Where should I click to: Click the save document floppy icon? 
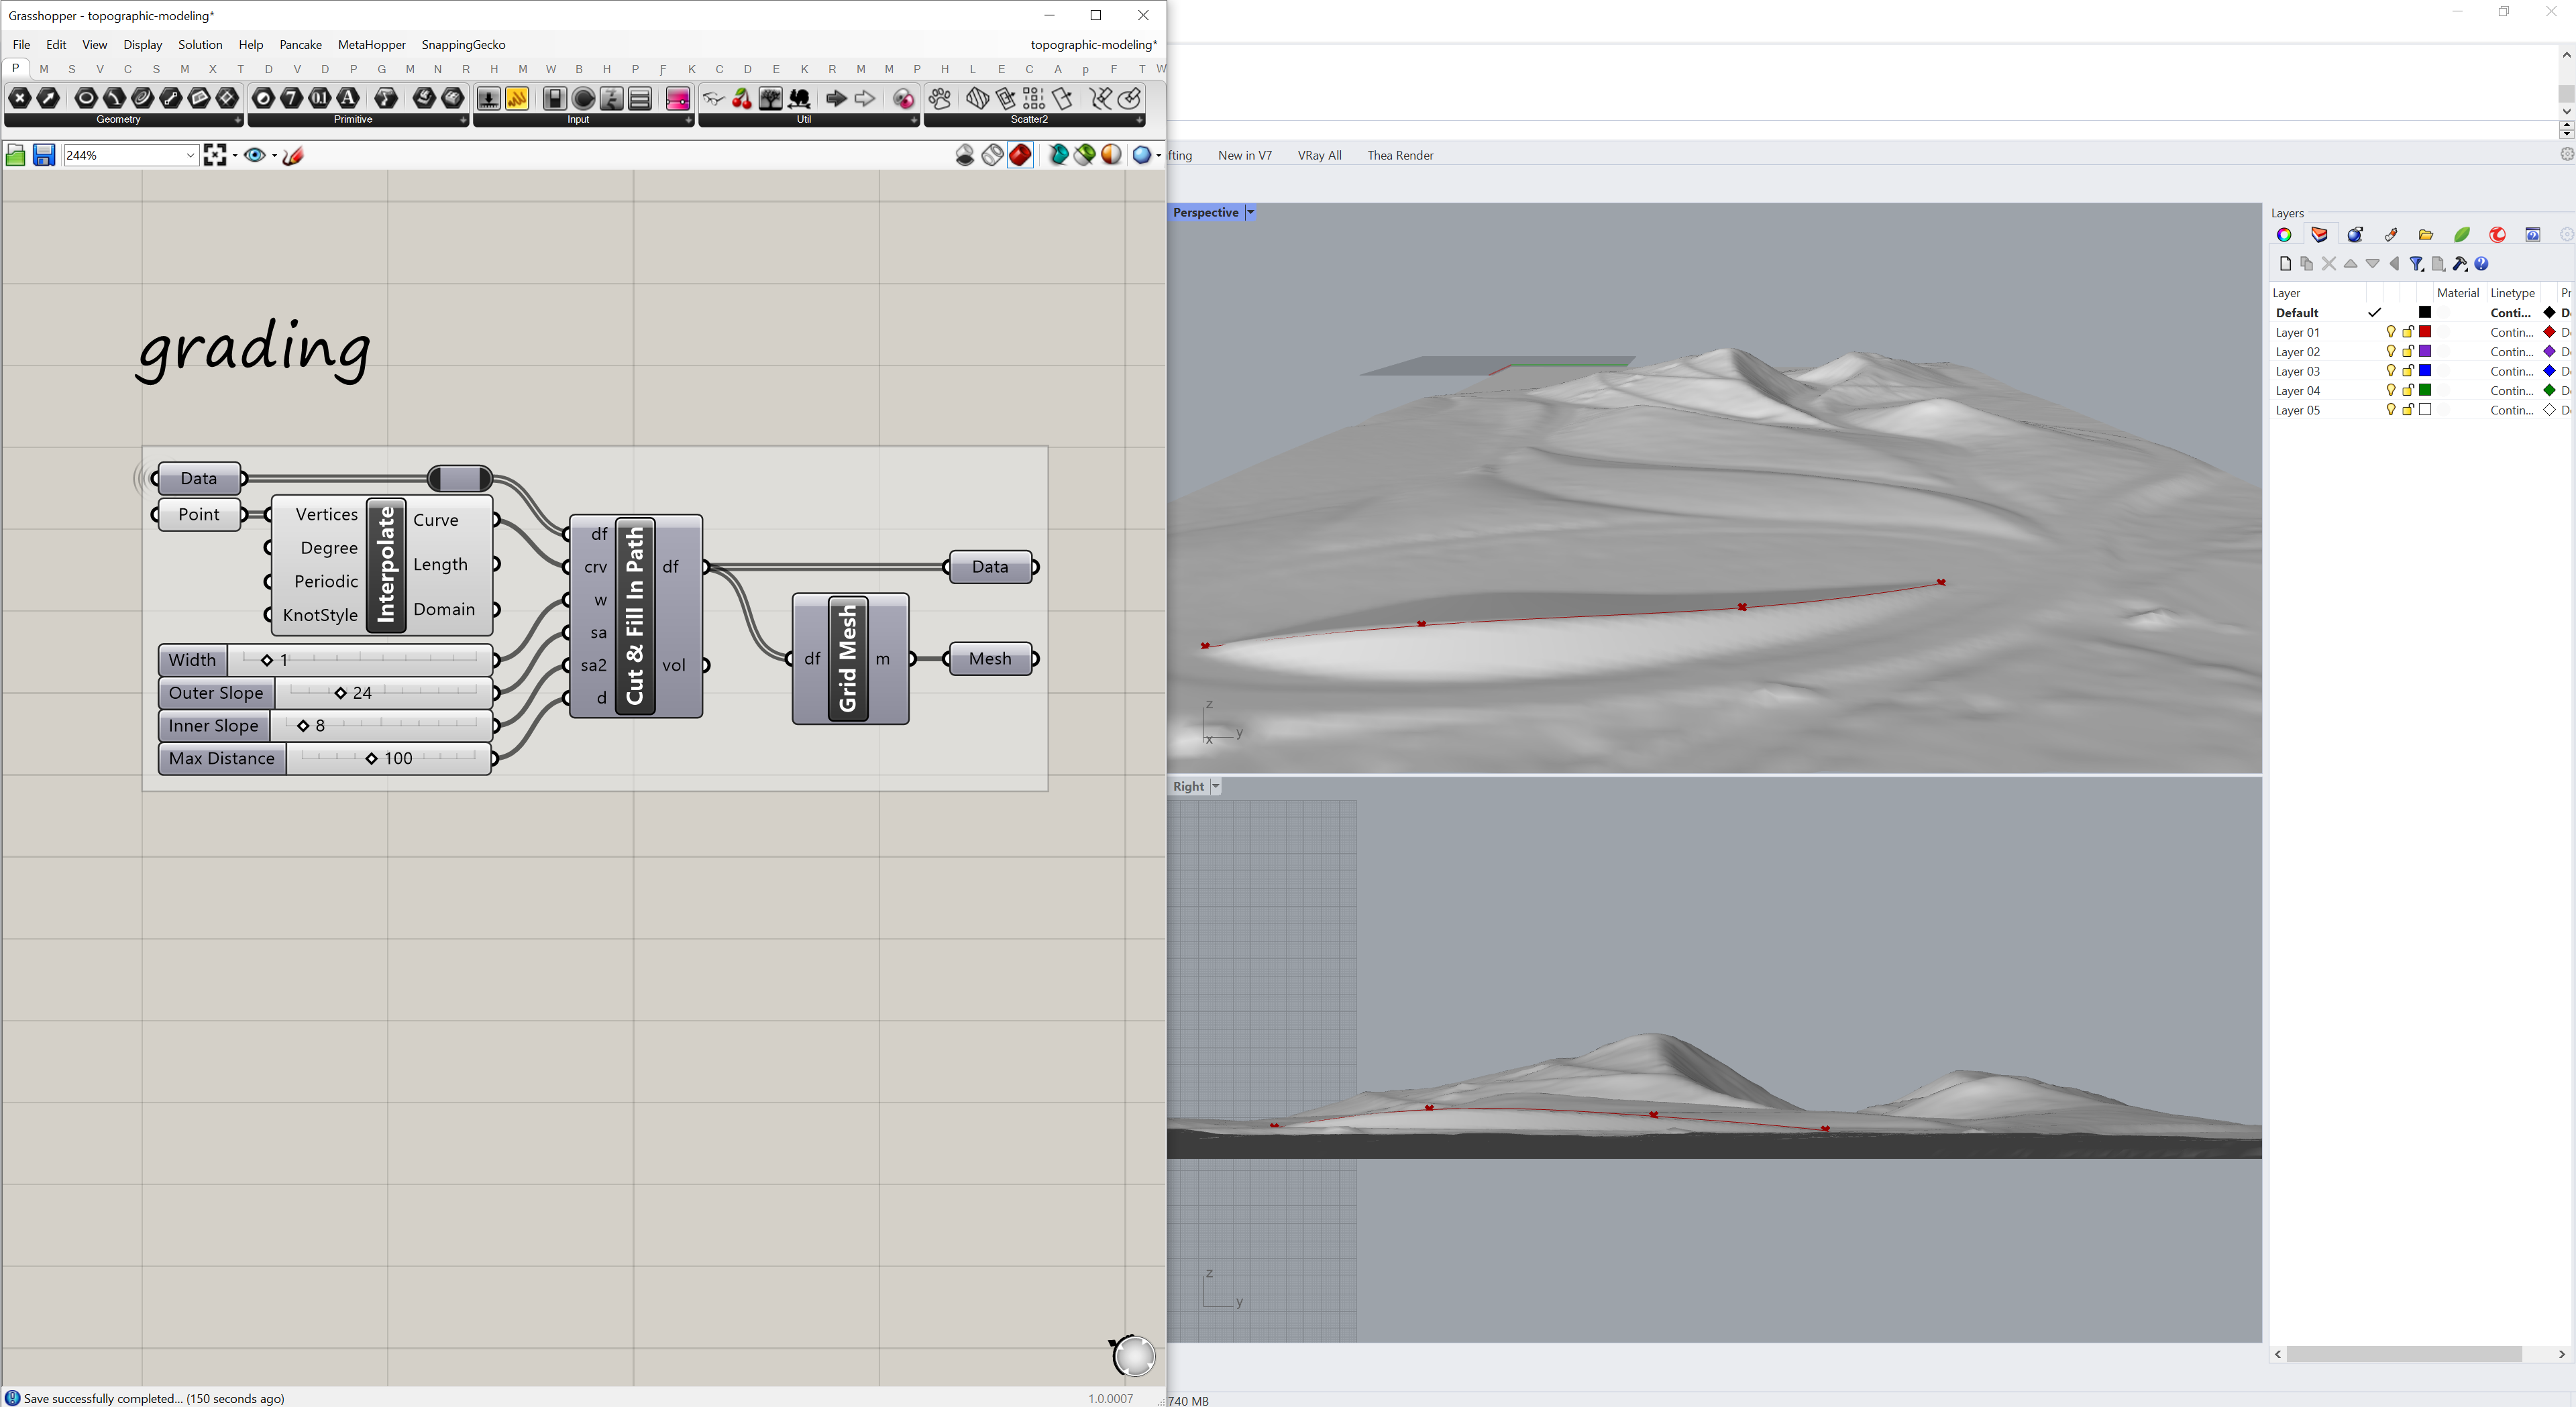coord(44,155)
